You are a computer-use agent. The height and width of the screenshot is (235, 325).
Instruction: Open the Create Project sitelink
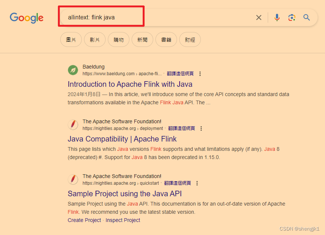tap(84, 220)
